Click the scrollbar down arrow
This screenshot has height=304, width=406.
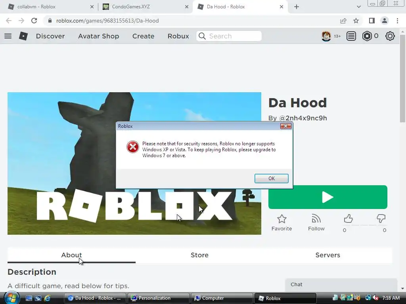coord(403,288)
